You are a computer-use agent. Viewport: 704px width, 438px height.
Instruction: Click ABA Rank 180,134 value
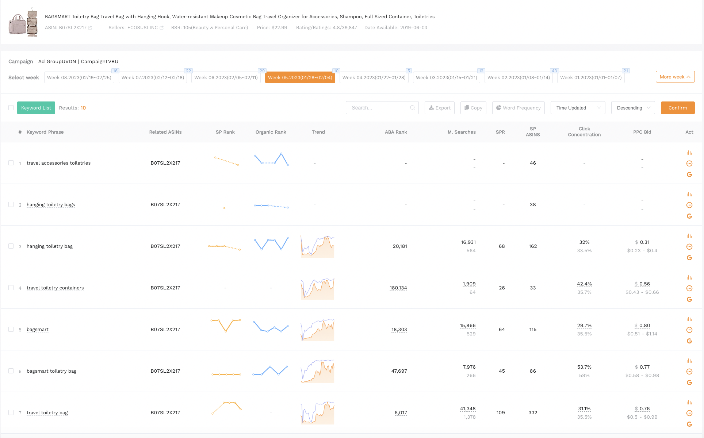tap(398, 288)
